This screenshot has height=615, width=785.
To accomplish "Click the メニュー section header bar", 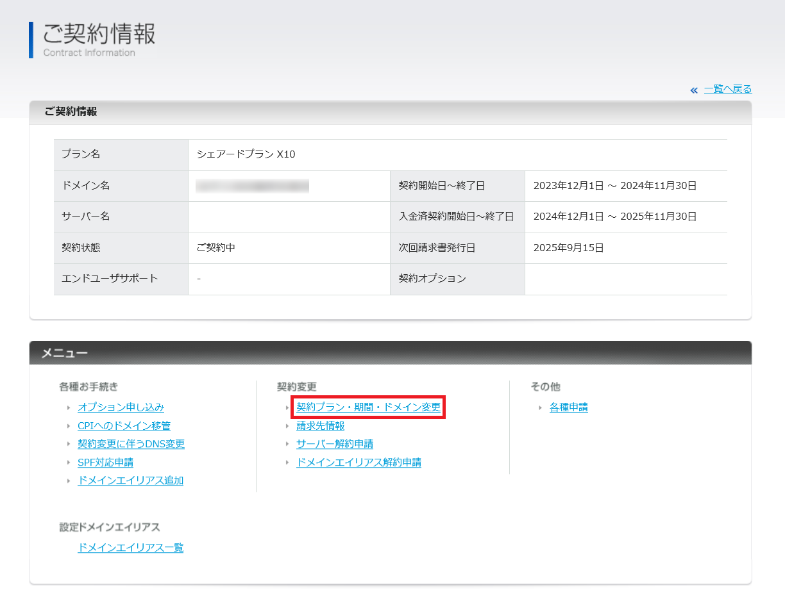I will (390, 353).
